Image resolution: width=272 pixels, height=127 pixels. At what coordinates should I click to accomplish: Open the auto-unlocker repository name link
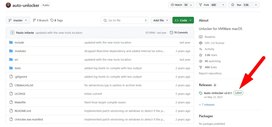(26, 5)
